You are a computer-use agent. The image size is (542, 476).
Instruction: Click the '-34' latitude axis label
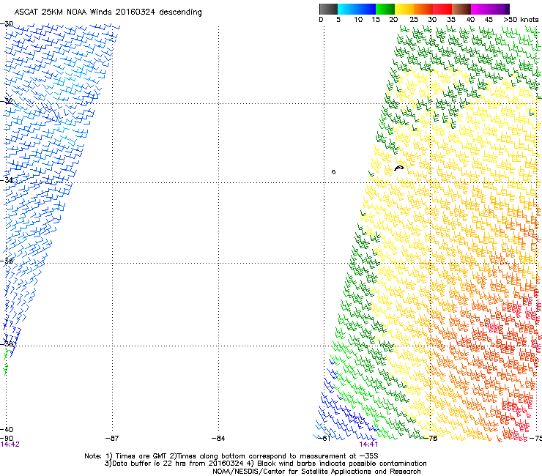click(x=7, y=179)
